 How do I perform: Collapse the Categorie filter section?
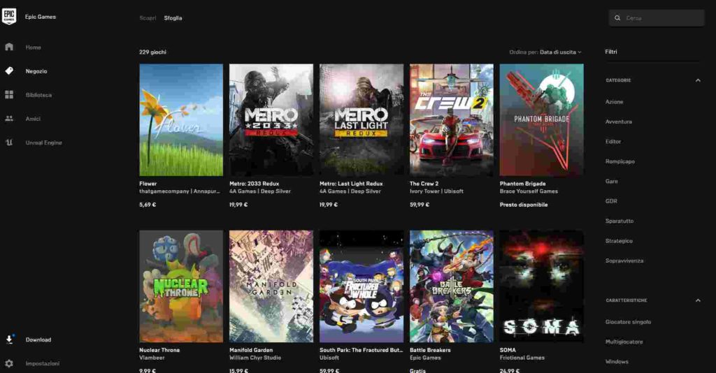(x=698, y=80)
